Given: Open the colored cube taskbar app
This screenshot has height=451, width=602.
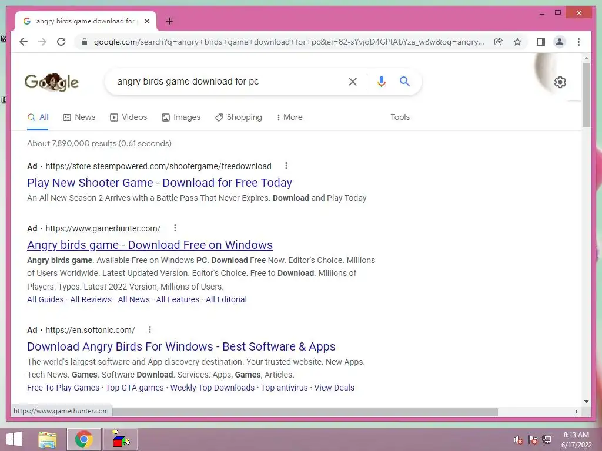Looking at the screenshot, I should click(x=121, y=439).
